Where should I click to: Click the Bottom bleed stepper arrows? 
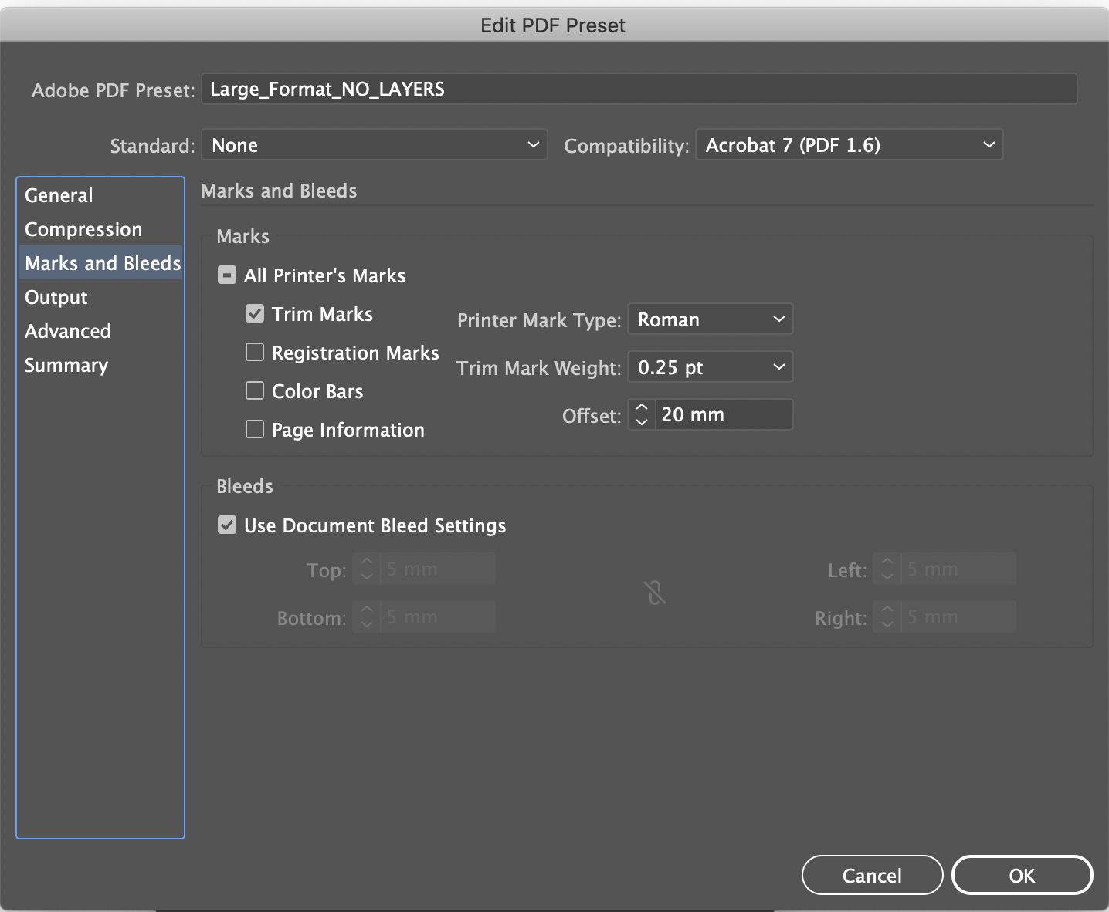366,616
